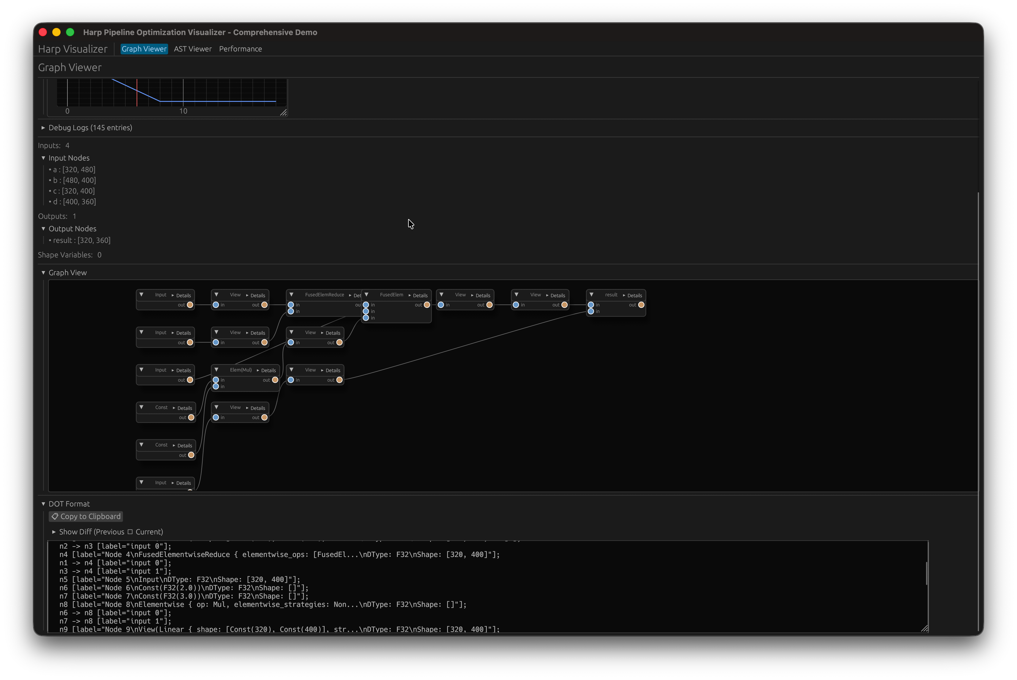1017x680 pixels.
Task: Open the Performance tab
Action: point(240,49)
